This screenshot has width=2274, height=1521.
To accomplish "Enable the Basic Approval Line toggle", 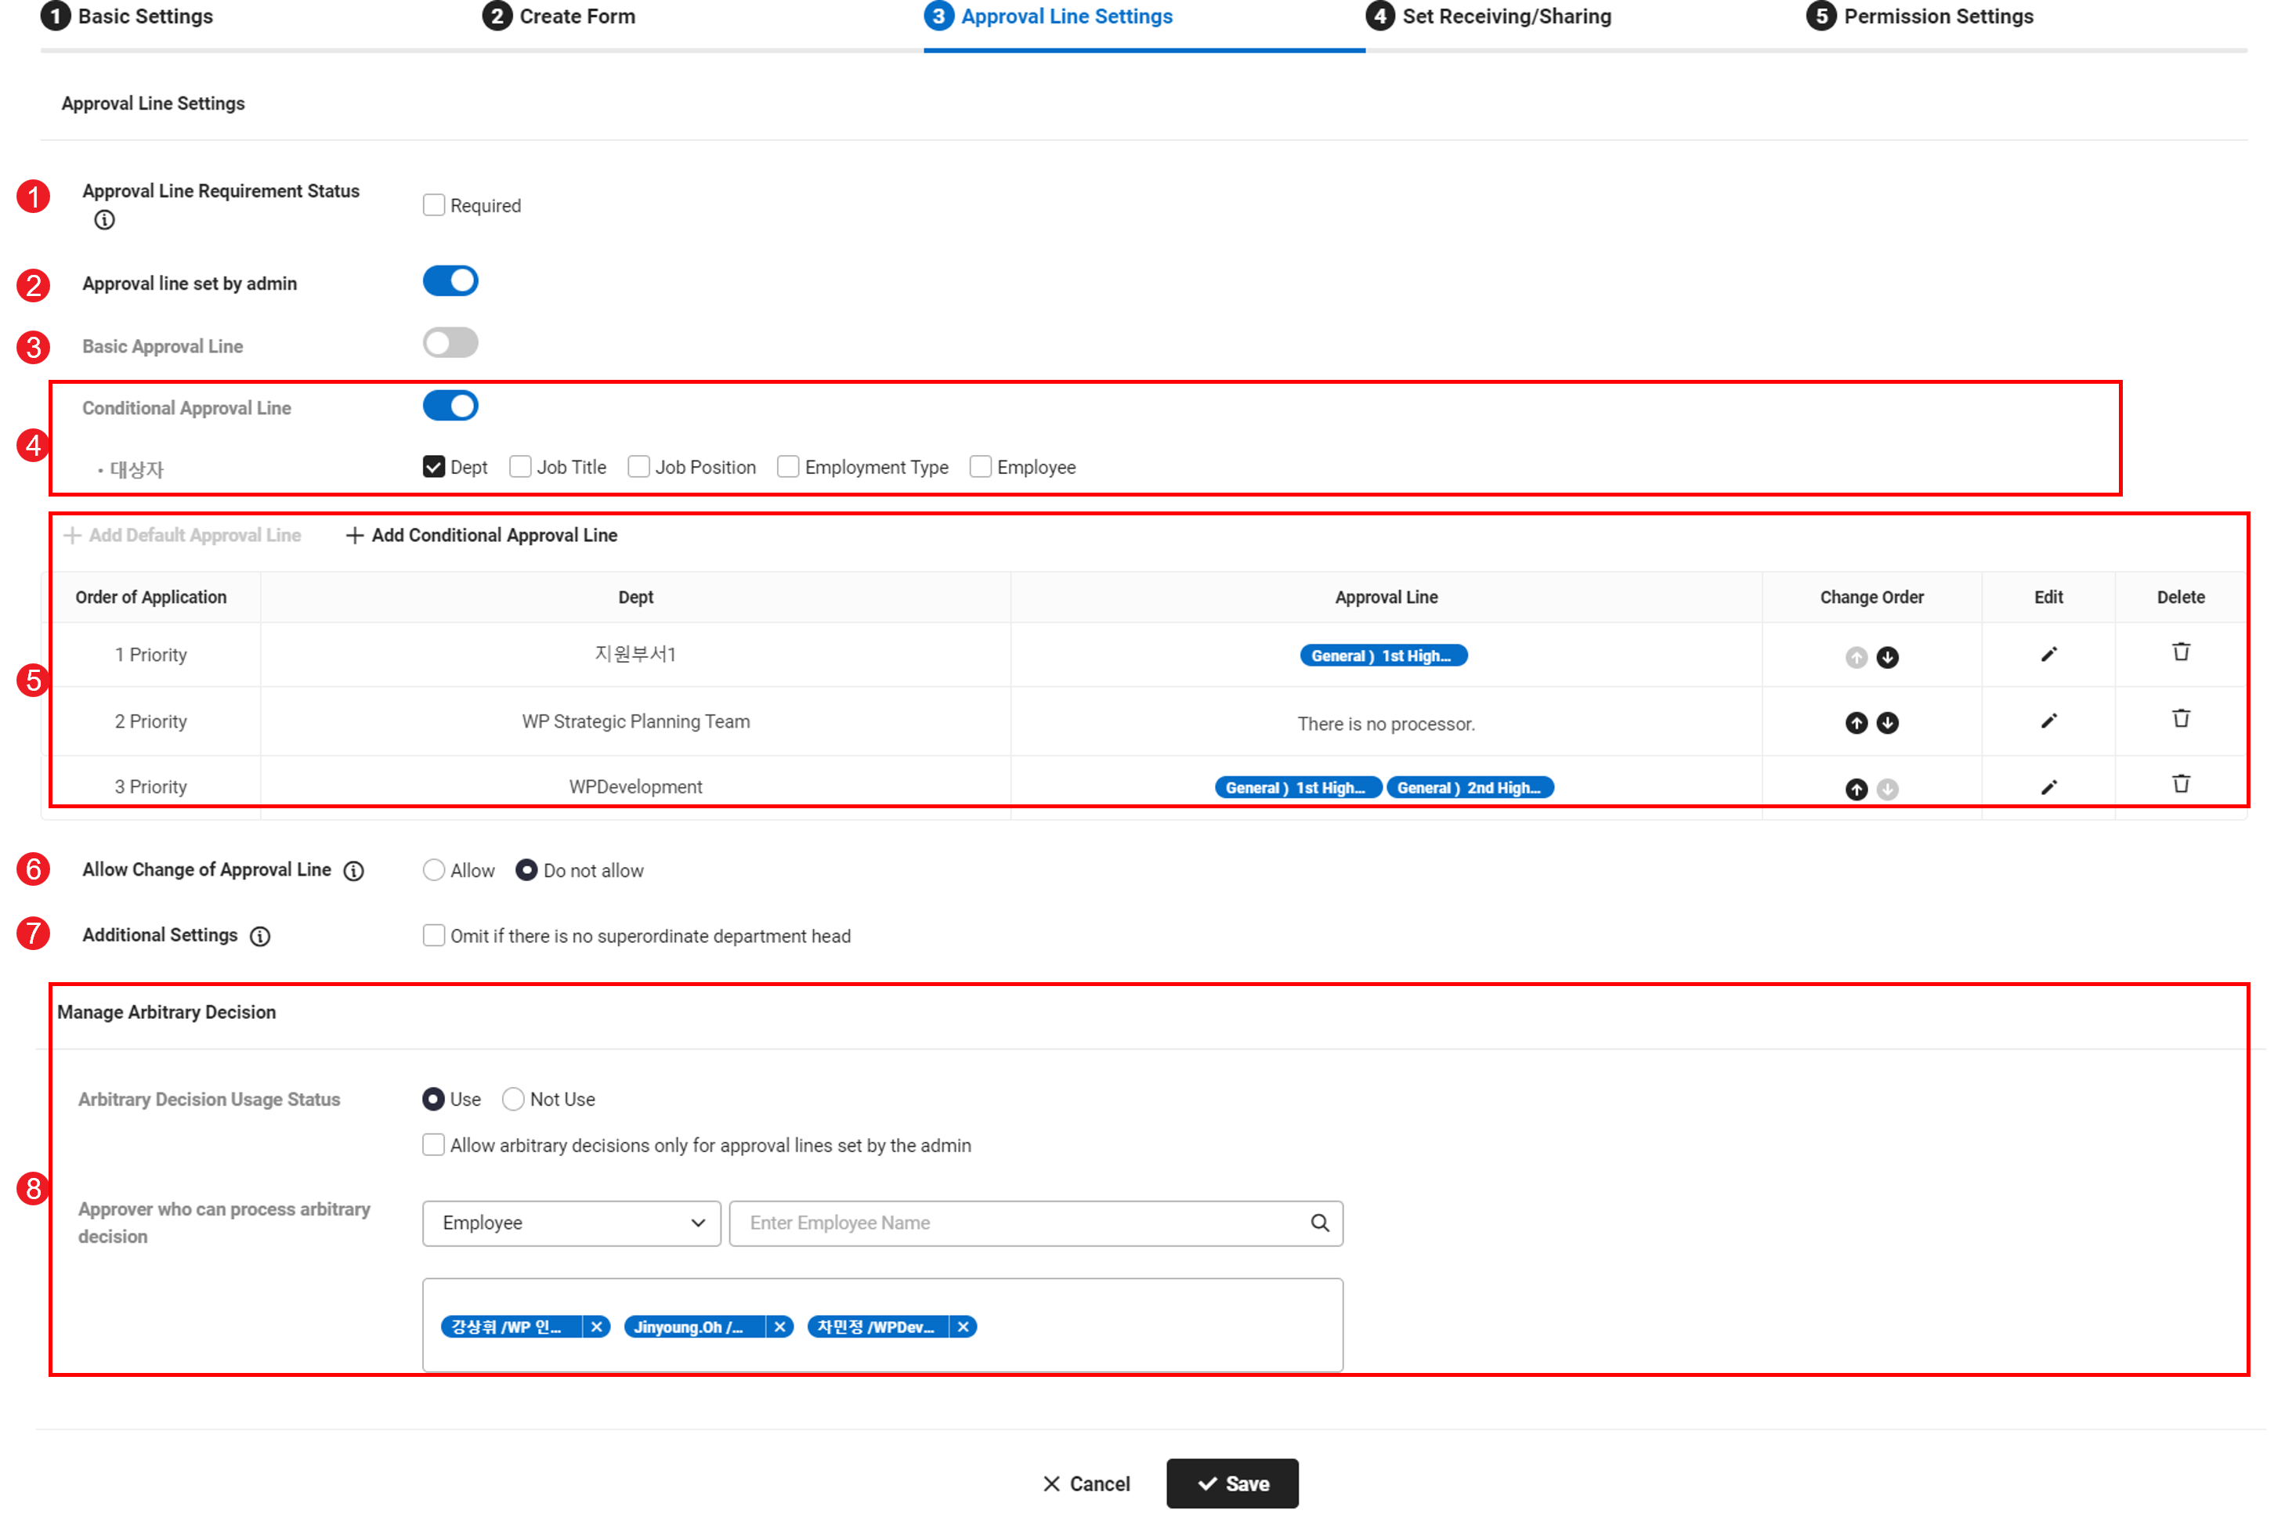I will click(450, 342).
